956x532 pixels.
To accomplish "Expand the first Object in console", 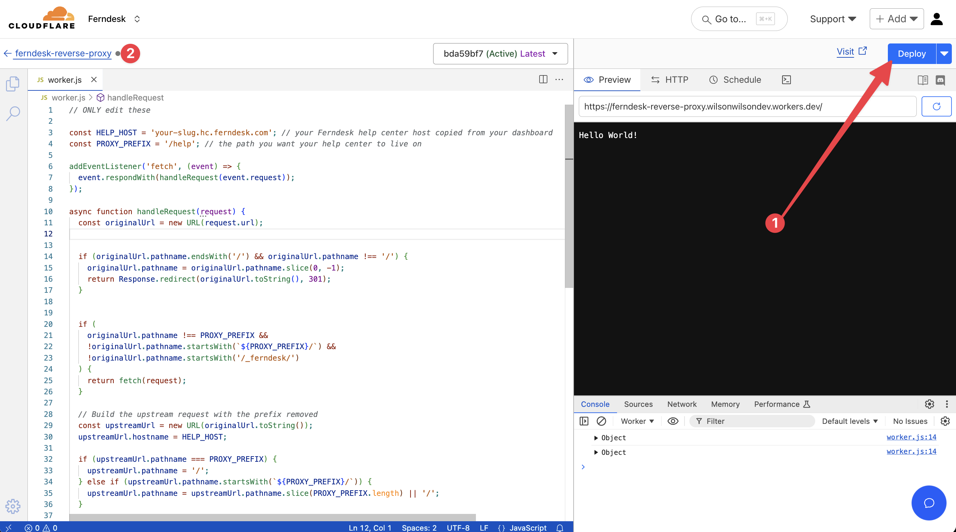I will pyautogui.click(x=596, y=438).
